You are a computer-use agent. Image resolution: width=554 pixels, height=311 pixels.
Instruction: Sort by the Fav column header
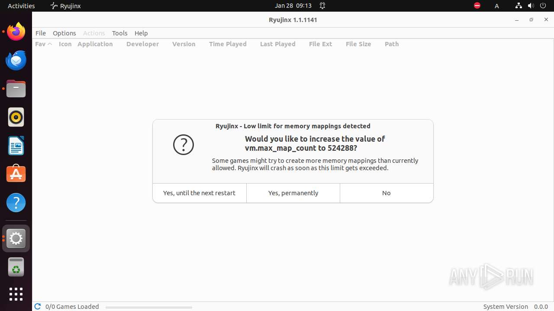44,44
